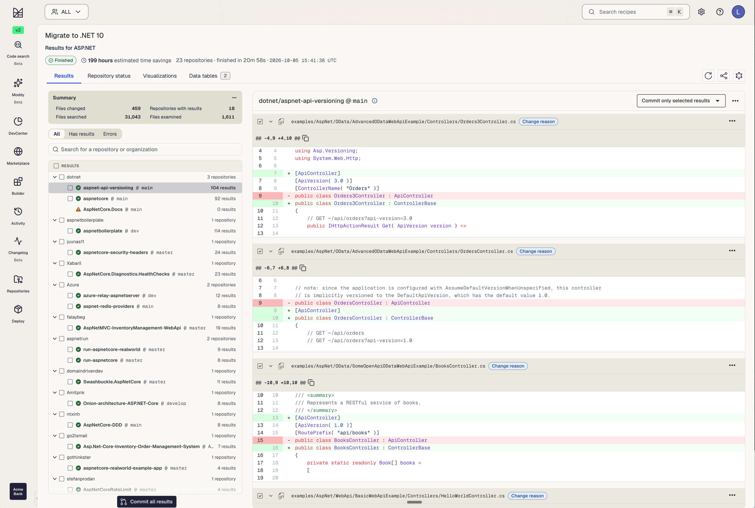Open the Data tables tab

click(209, 76)
